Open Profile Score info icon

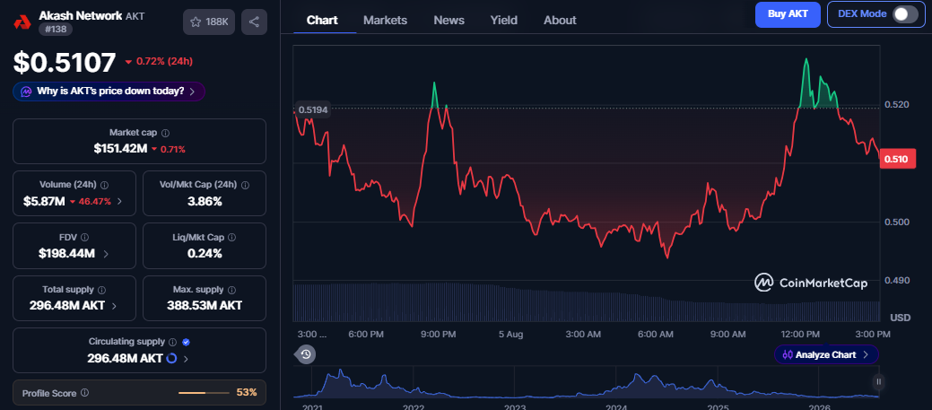pos(84,393)
